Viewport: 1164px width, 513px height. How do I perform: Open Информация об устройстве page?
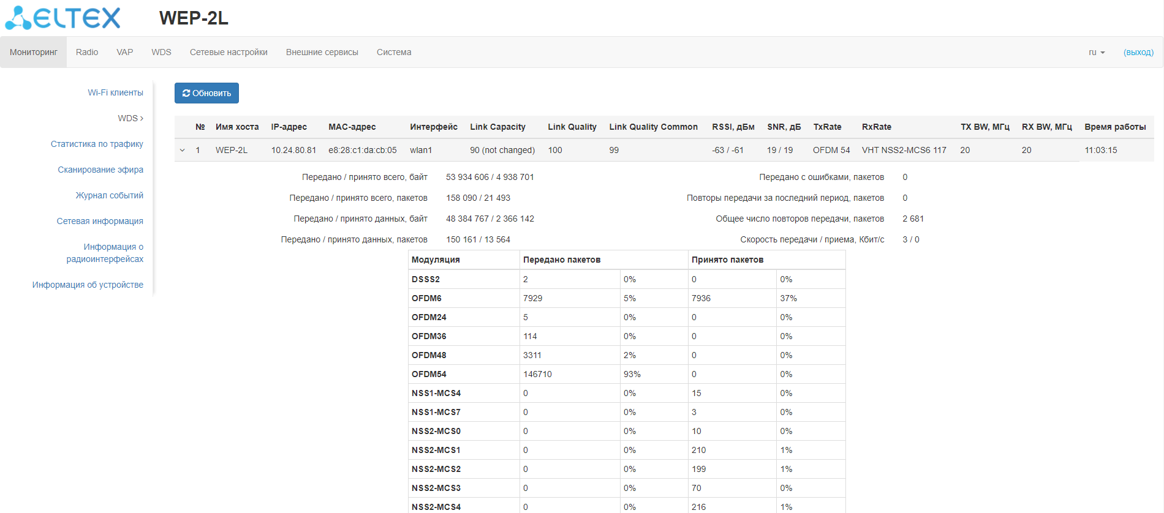[x=88, y=285]
